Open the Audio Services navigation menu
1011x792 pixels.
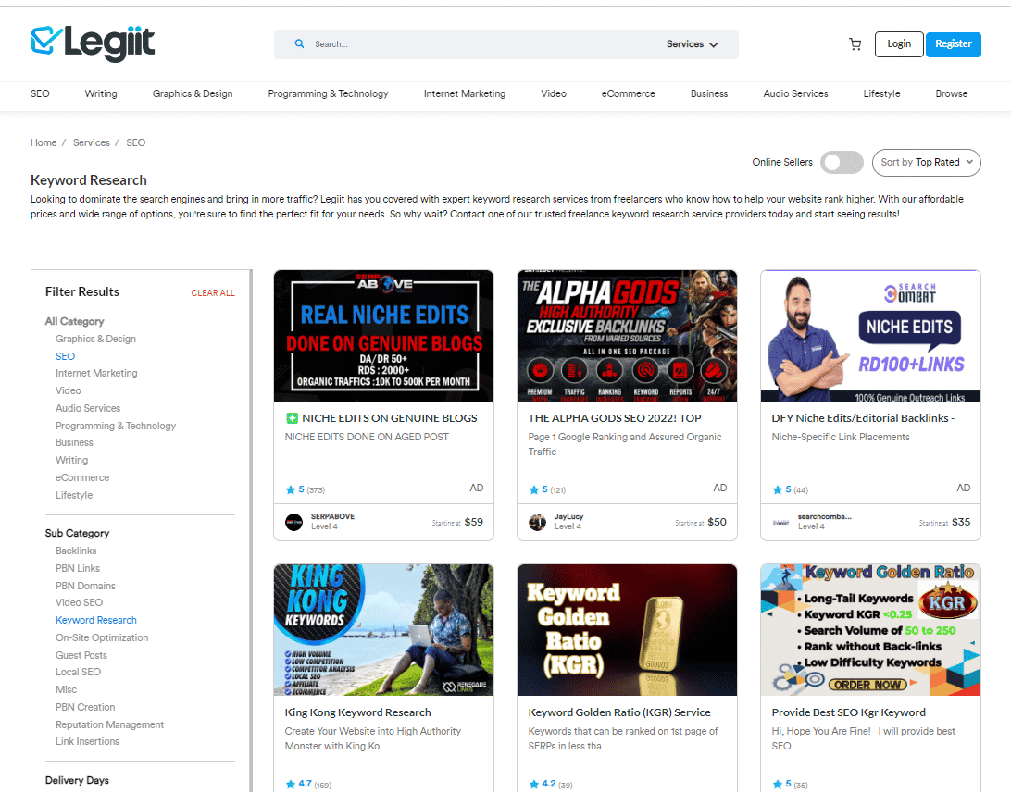[795, 93]
